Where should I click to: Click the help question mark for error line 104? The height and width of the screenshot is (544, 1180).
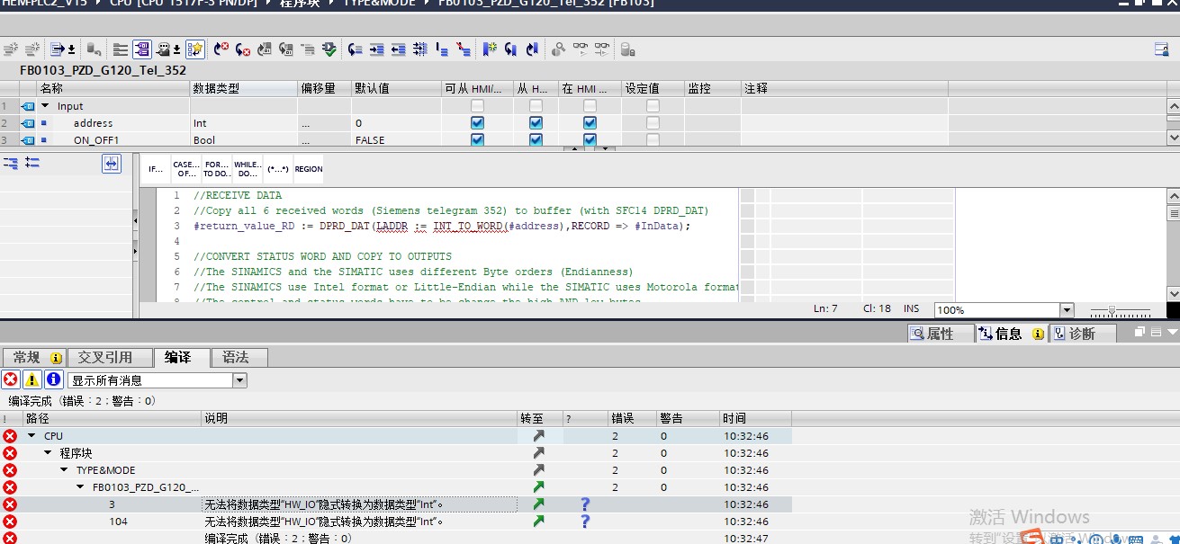click(x=585, y=522)
